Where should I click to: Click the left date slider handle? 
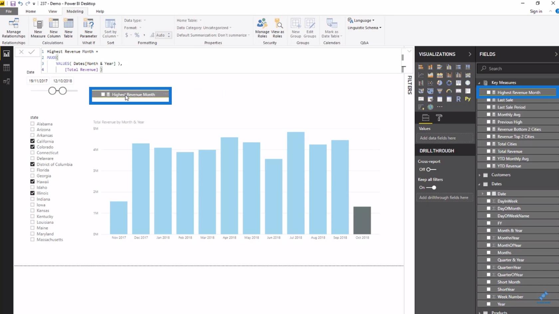53,91
